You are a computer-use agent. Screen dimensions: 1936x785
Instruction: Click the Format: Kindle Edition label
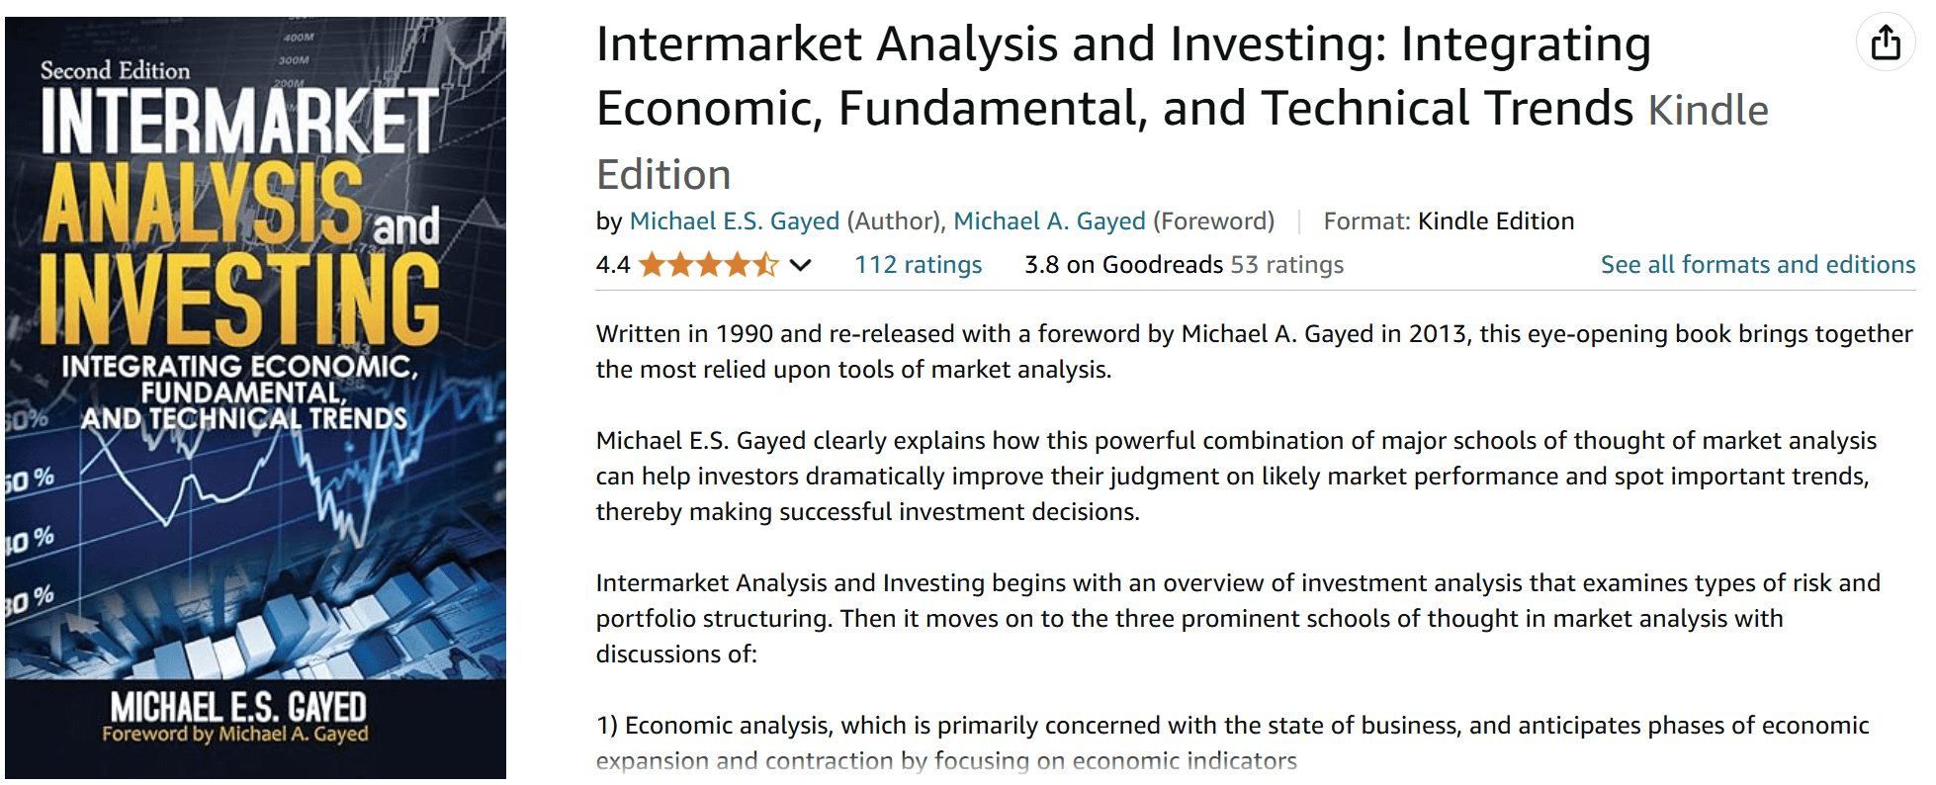click(1449, 221)
